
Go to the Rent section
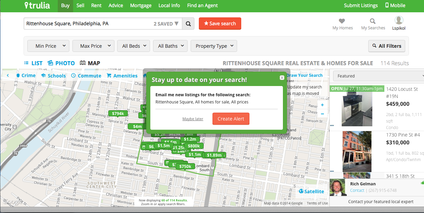96,5
